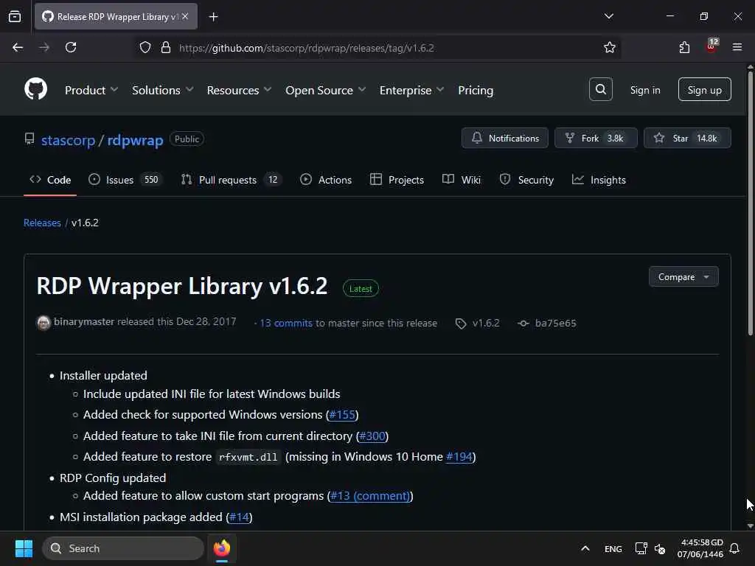Expand Open Source navigation dropdown

325,90
